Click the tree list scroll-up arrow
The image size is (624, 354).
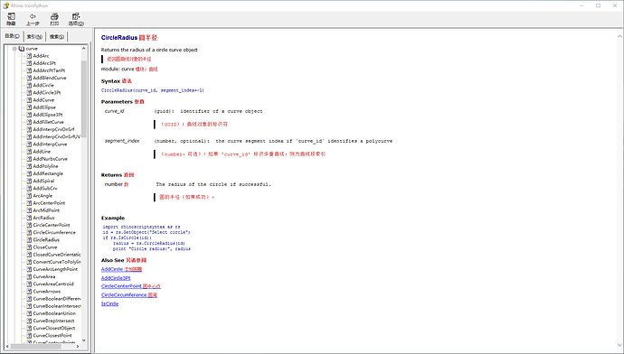83,49
